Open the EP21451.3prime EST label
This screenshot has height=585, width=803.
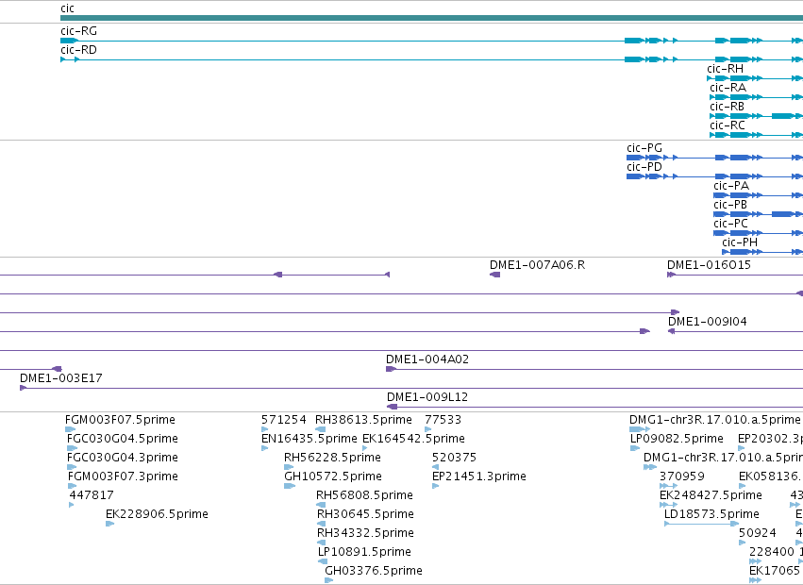click(x=478, y=476)
